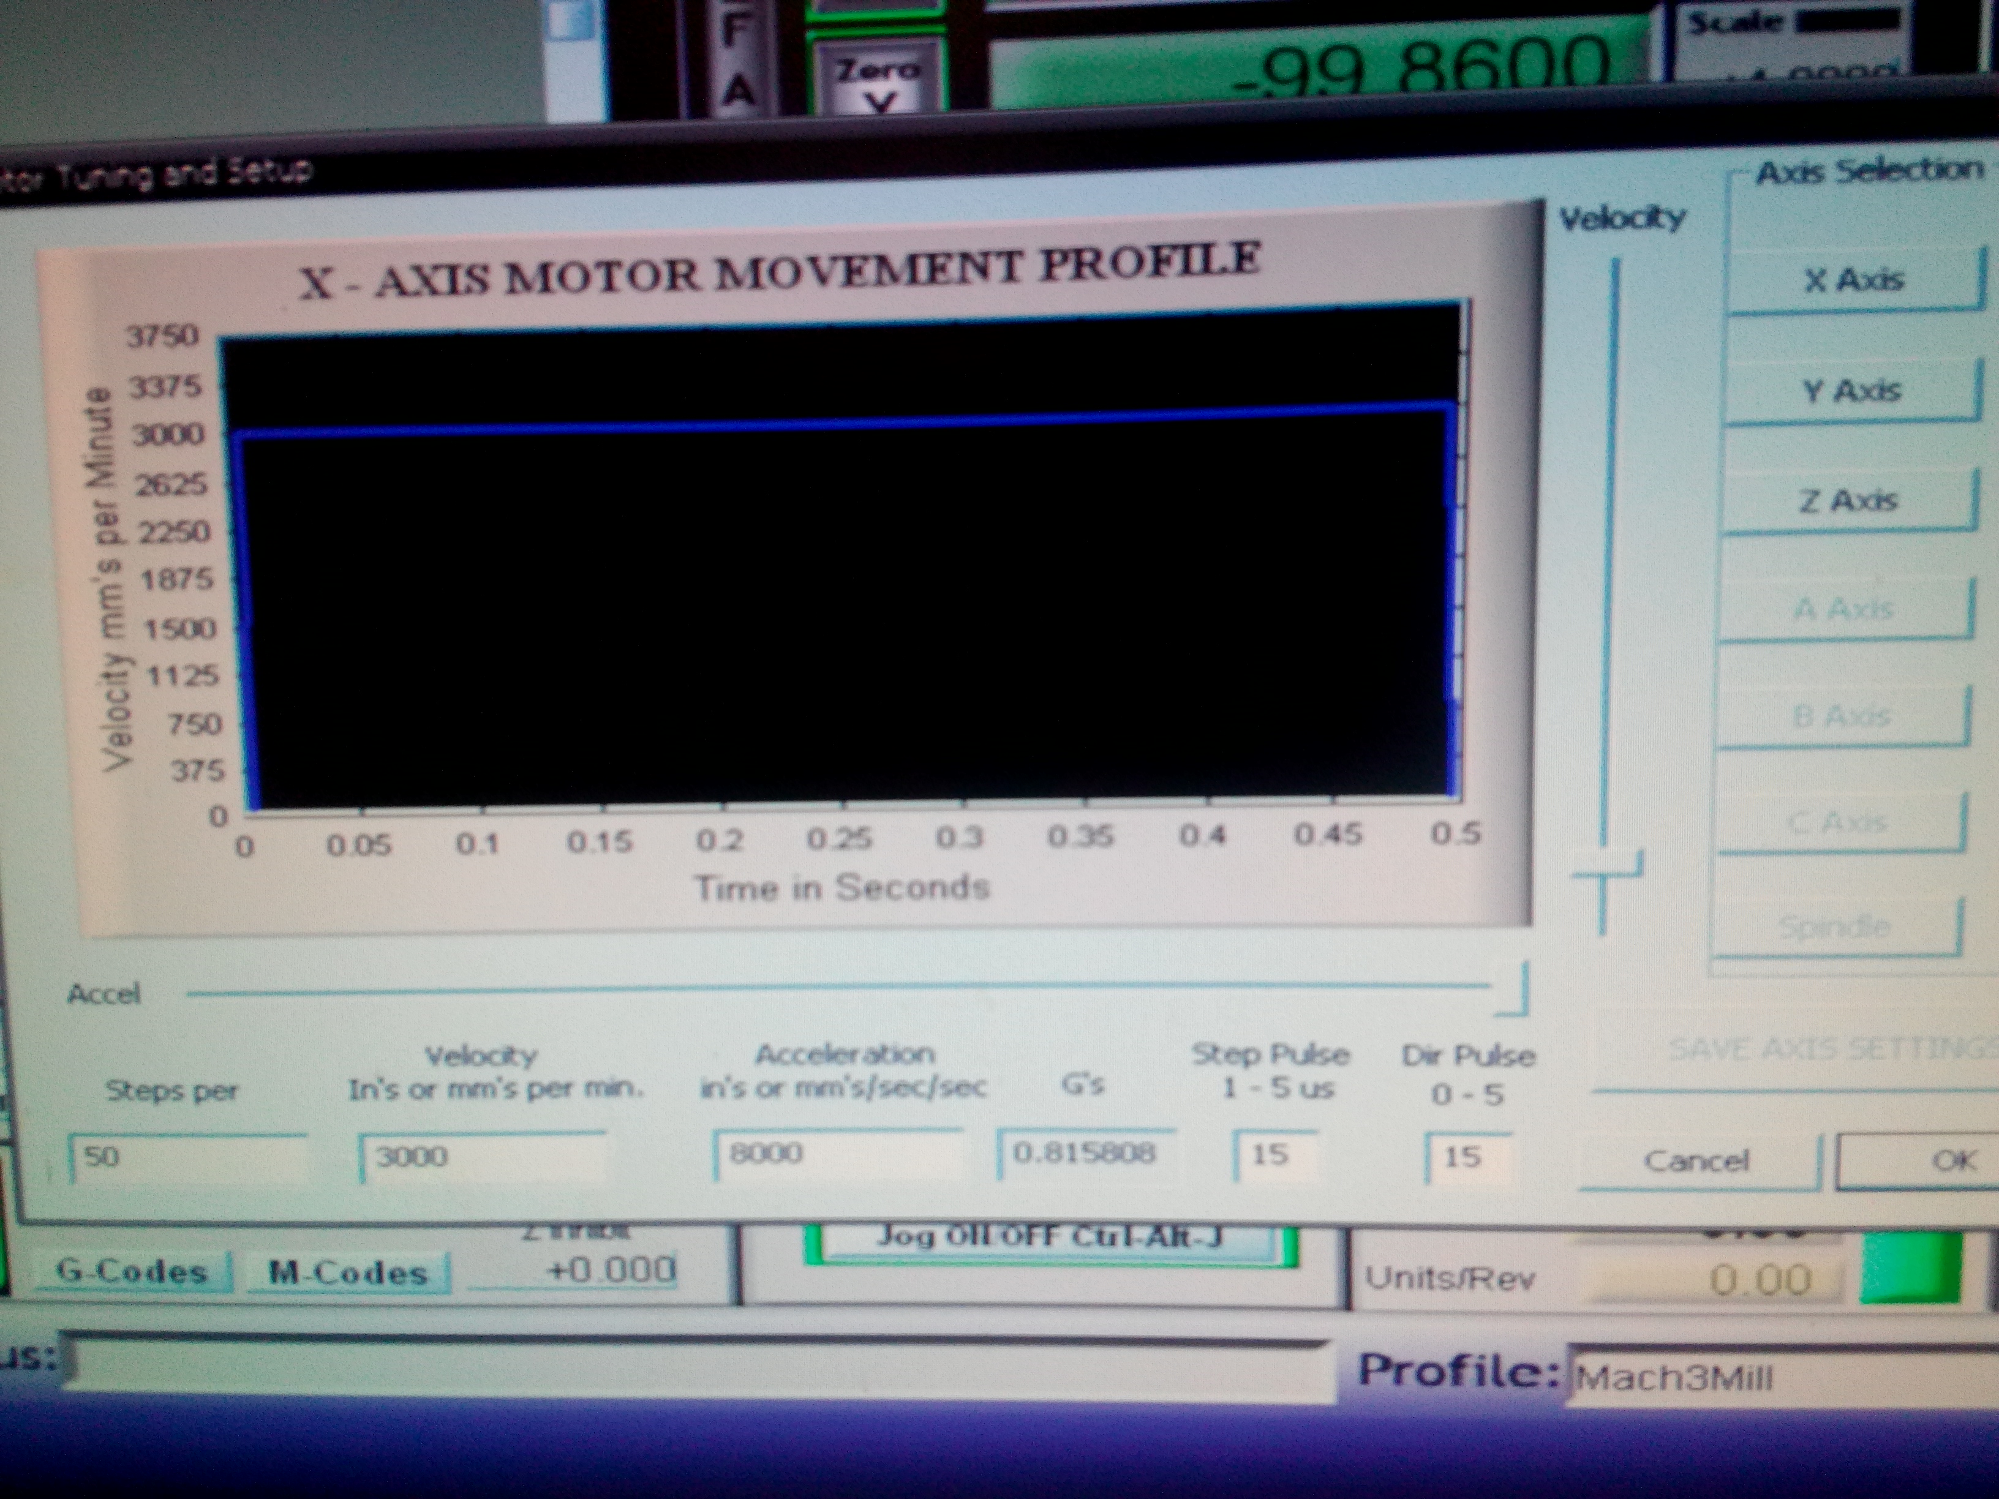This screenshot has height=1499, width=1999.
Task: Open the M-Codes reference button
Action: coord(348,1273)
